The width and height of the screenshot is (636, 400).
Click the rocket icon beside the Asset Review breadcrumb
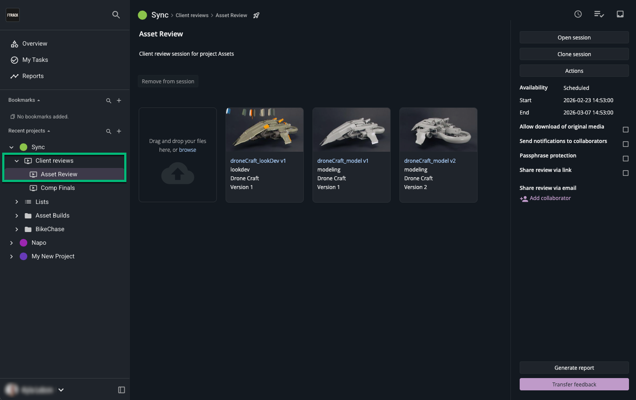pos(256,15)
